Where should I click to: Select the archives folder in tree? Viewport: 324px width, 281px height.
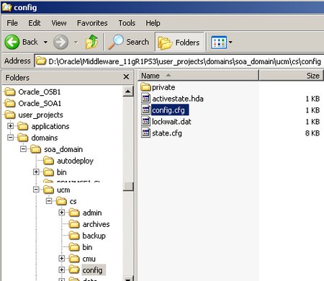pos(96,224)
